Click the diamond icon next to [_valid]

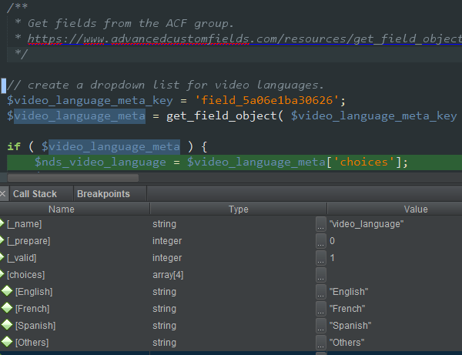(2, 257)
